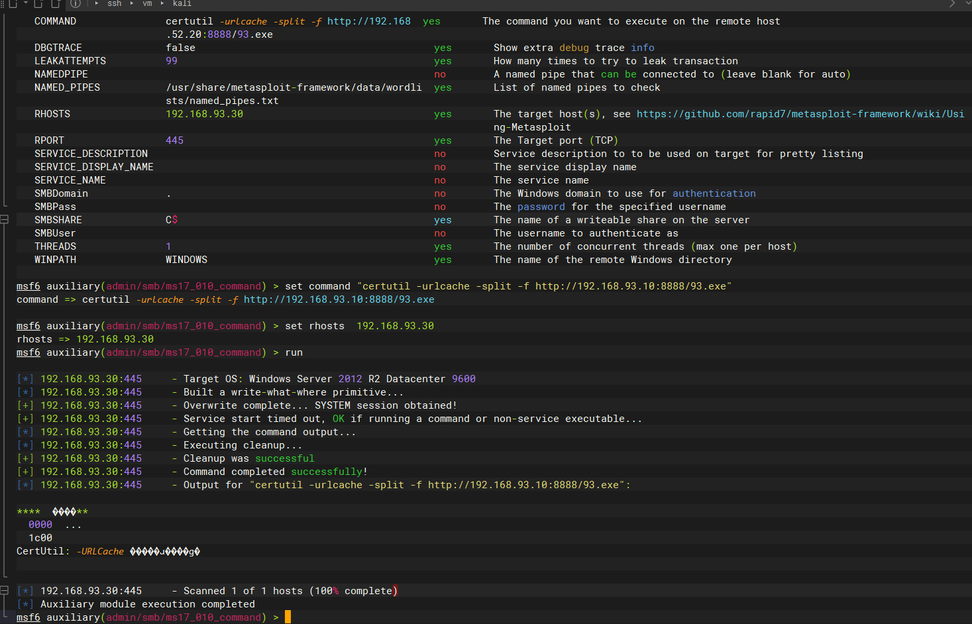The height and width of the screenshot is (624, 972).
Task: Click 'List of named pipes to check' description
Action: (x=577, y=87)
